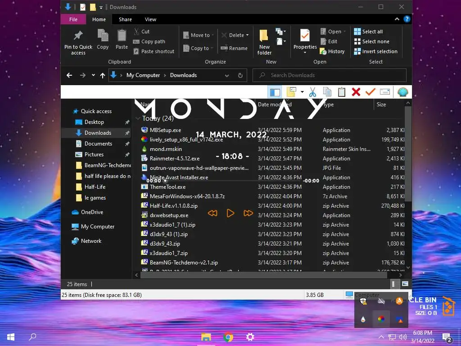
Task: Go back with the left arrow
Action: click(69, 75)
